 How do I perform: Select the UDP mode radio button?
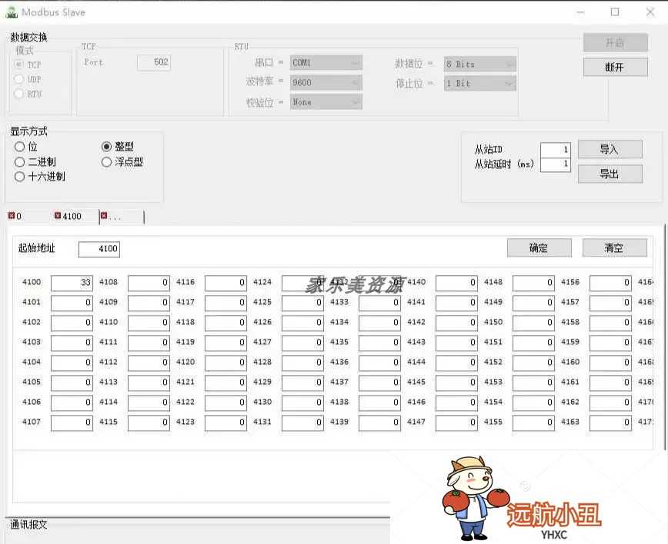[18, 78]
